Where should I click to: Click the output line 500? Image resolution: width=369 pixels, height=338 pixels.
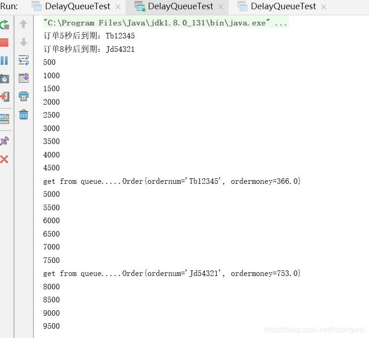point(50,63)
